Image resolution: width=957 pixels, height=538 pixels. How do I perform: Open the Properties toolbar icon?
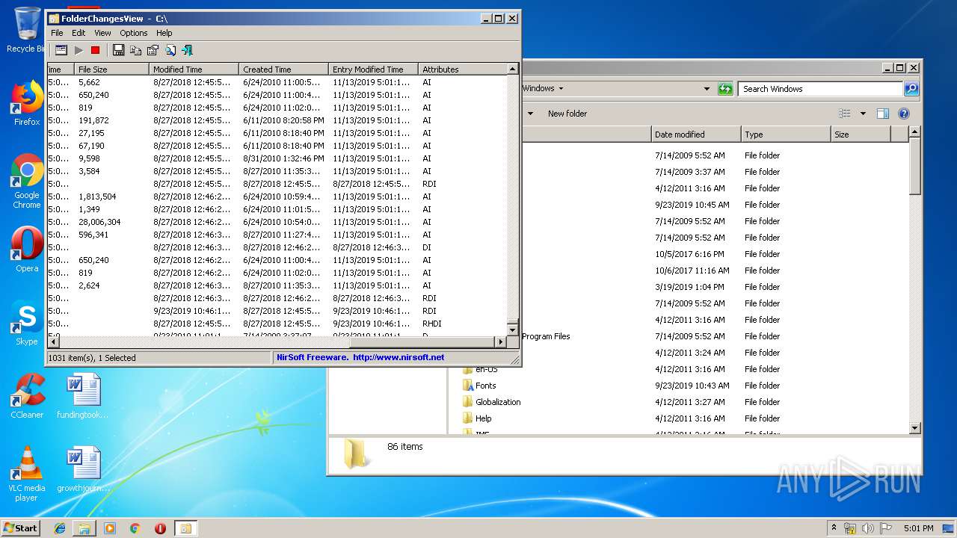153,50
